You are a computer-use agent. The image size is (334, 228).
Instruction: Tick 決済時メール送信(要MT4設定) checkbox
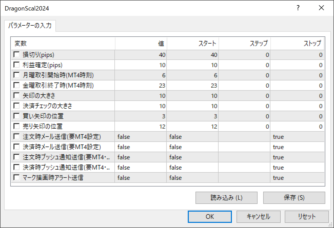click(x=17, y=147)
